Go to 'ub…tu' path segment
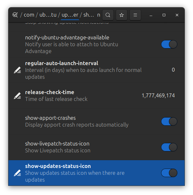The width and height of the screenshot is (193, 195). click(48, 15)
